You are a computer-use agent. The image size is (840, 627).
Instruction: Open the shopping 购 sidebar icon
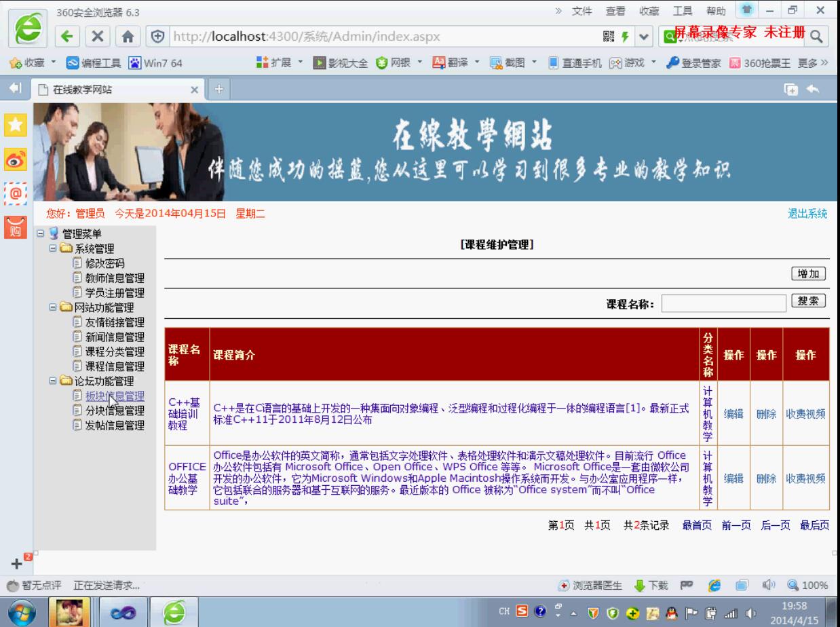click(15, 227)
